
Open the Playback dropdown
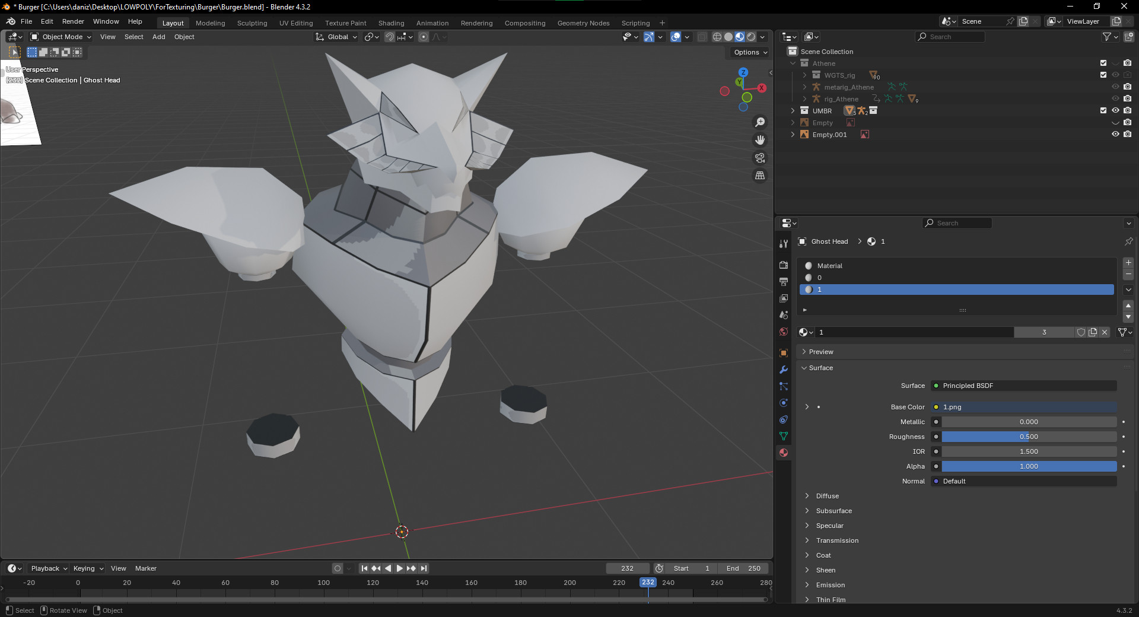tap(49, 568)
